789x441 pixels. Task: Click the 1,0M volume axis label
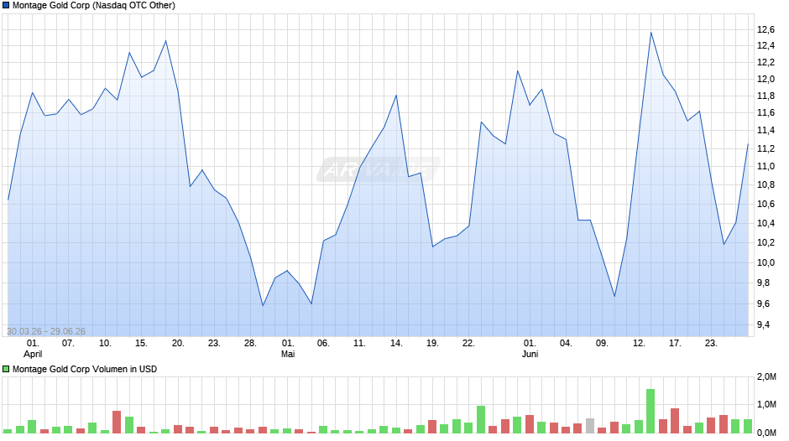coord(766,405)
